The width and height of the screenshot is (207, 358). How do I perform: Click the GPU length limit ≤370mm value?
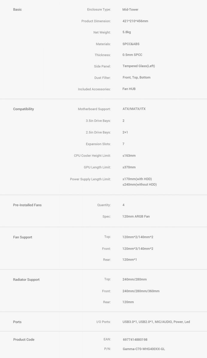point(129,167)
